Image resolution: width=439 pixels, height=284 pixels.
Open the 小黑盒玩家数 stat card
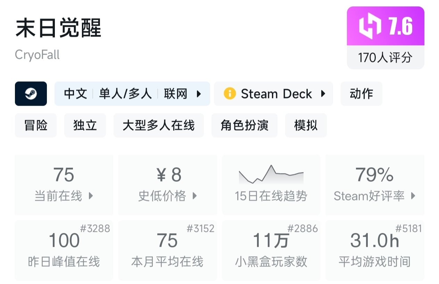point(271,250)
